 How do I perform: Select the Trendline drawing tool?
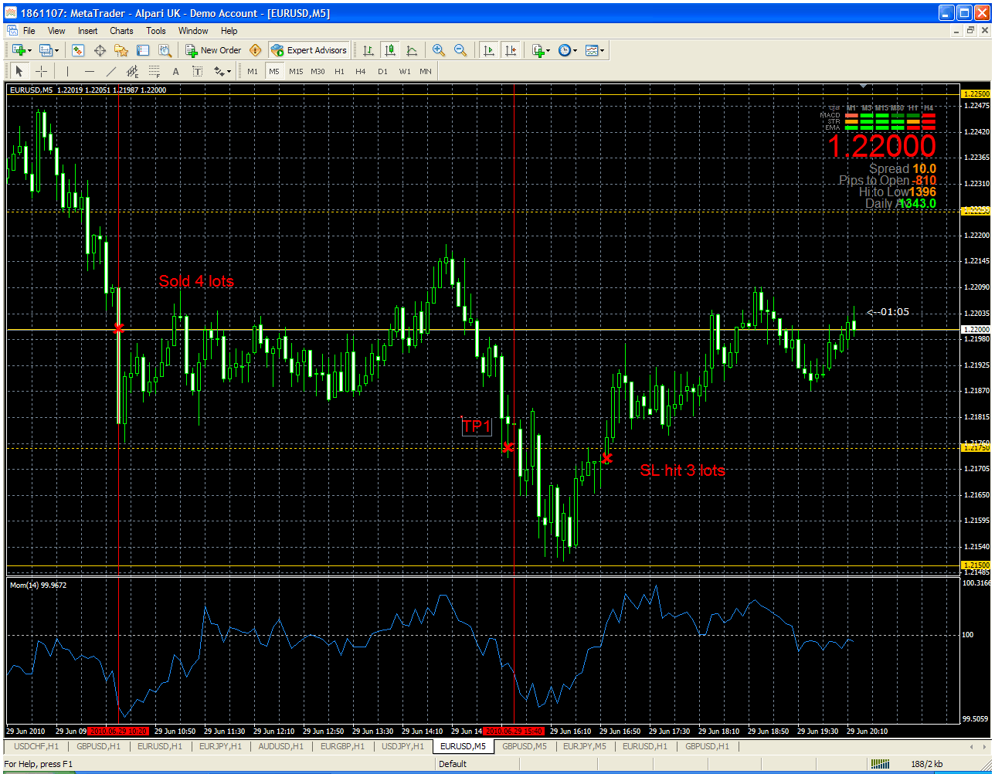coord(111,71)
